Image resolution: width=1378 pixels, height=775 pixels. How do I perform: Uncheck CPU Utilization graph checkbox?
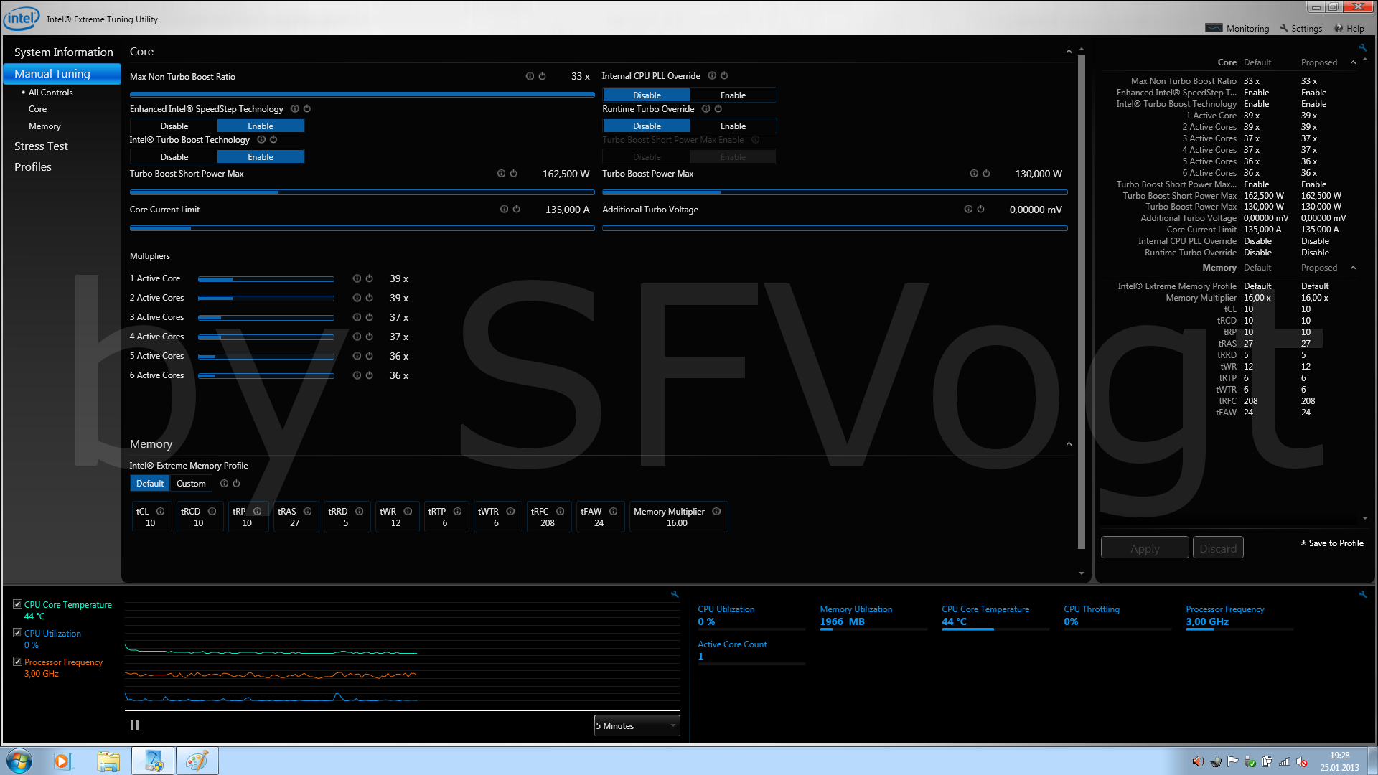[x=17, y=633]
